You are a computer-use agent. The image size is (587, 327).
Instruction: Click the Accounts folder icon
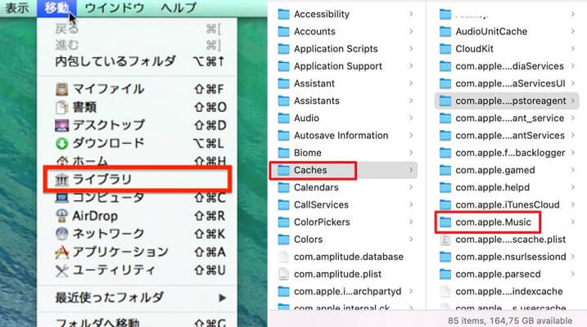click(284, 31)
